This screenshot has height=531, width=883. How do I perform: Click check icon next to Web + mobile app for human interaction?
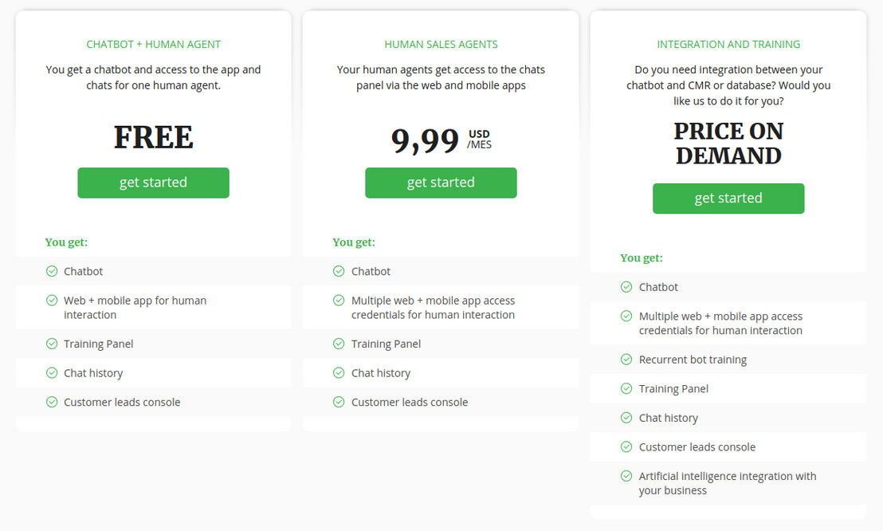[x=52, y=301]
